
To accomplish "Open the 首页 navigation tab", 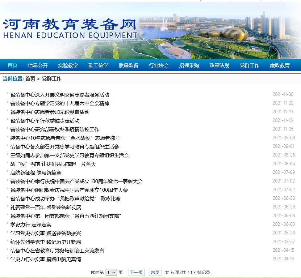I will click(x=12, y=65).
